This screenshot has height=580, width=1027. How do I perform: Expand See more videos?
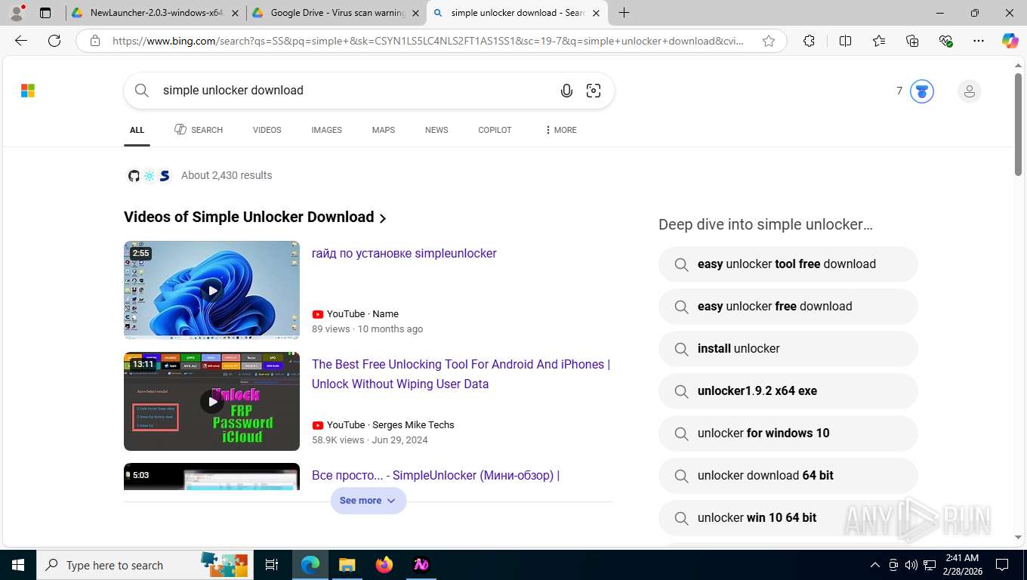click(x=368, y=500)
